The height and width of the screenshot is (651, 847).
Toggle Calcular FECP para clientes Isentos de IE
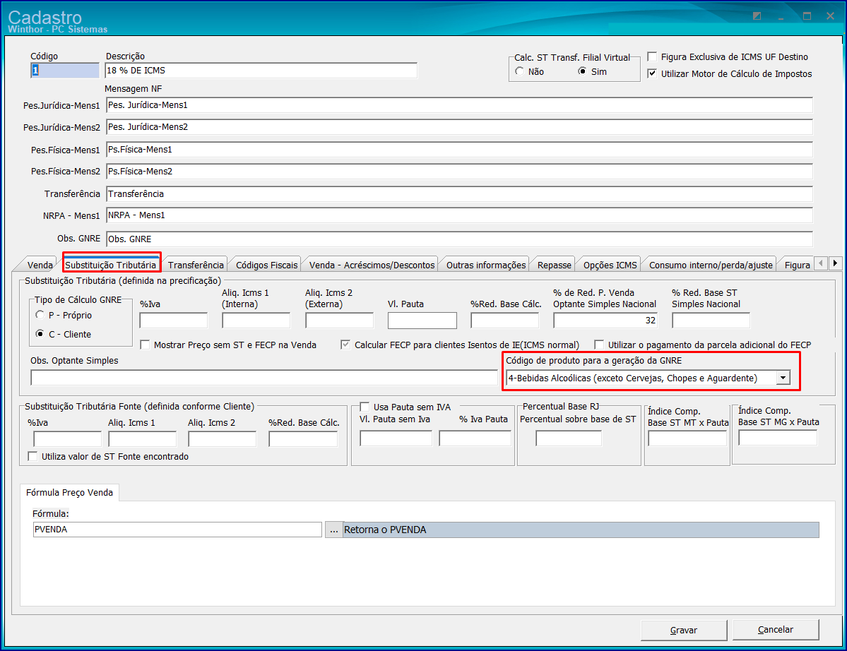(345, 345)
